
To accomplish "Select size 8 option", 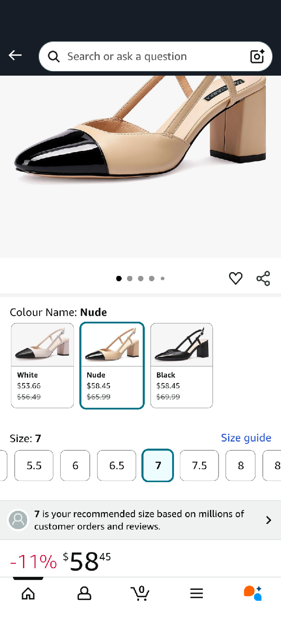I will [x=241, y=466].
